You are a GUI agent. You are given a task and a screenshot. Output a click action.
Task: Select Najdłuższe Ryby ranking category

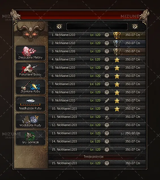tap(31, 104)
